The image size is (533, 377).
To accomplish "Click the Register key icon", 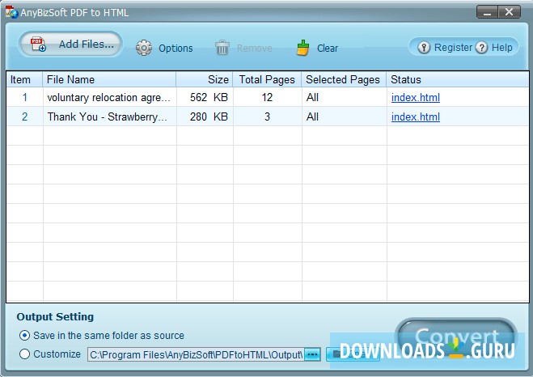I will click(424, 47).
